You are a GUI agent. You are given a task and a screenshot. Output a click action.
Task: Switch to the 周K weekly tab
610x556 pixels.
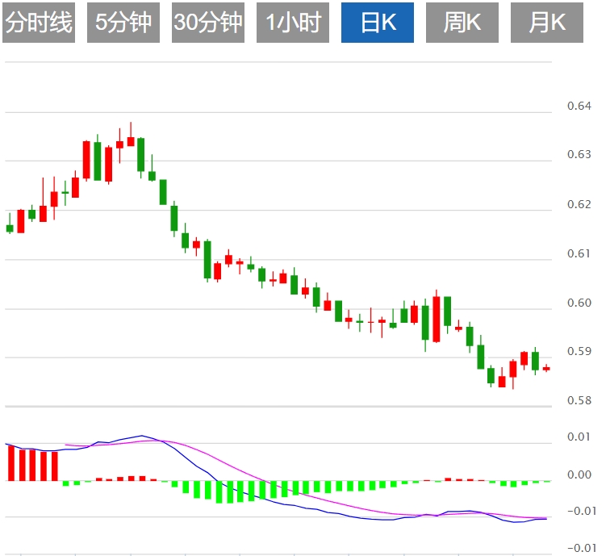pos(462,22)
